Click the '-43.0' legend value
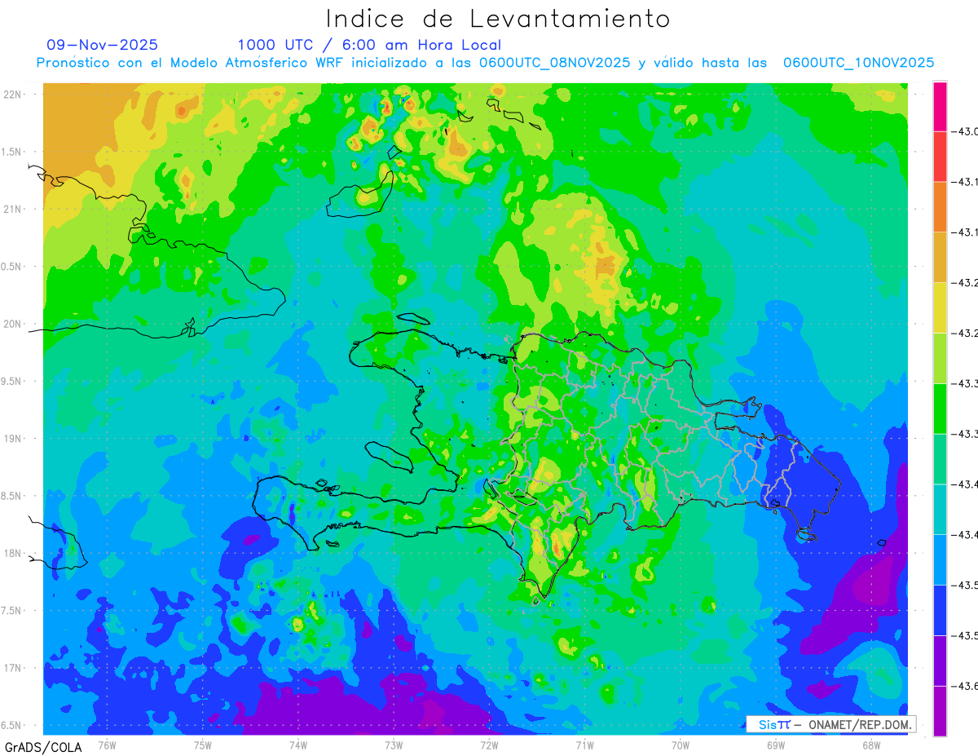The width and height of the screenshot is (978, 756). coord(965,132)
